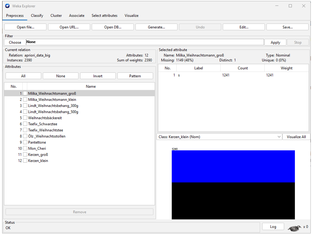Select the Lindt_Weihnachtsbehang_300g row name
The width and height of the screenshot is (312, 235).
53,106
